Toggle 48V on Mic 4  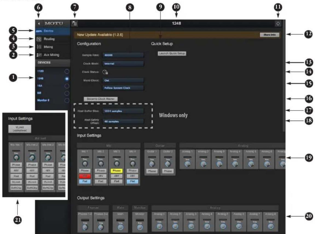pyautogui.click(x=132, y=176)
